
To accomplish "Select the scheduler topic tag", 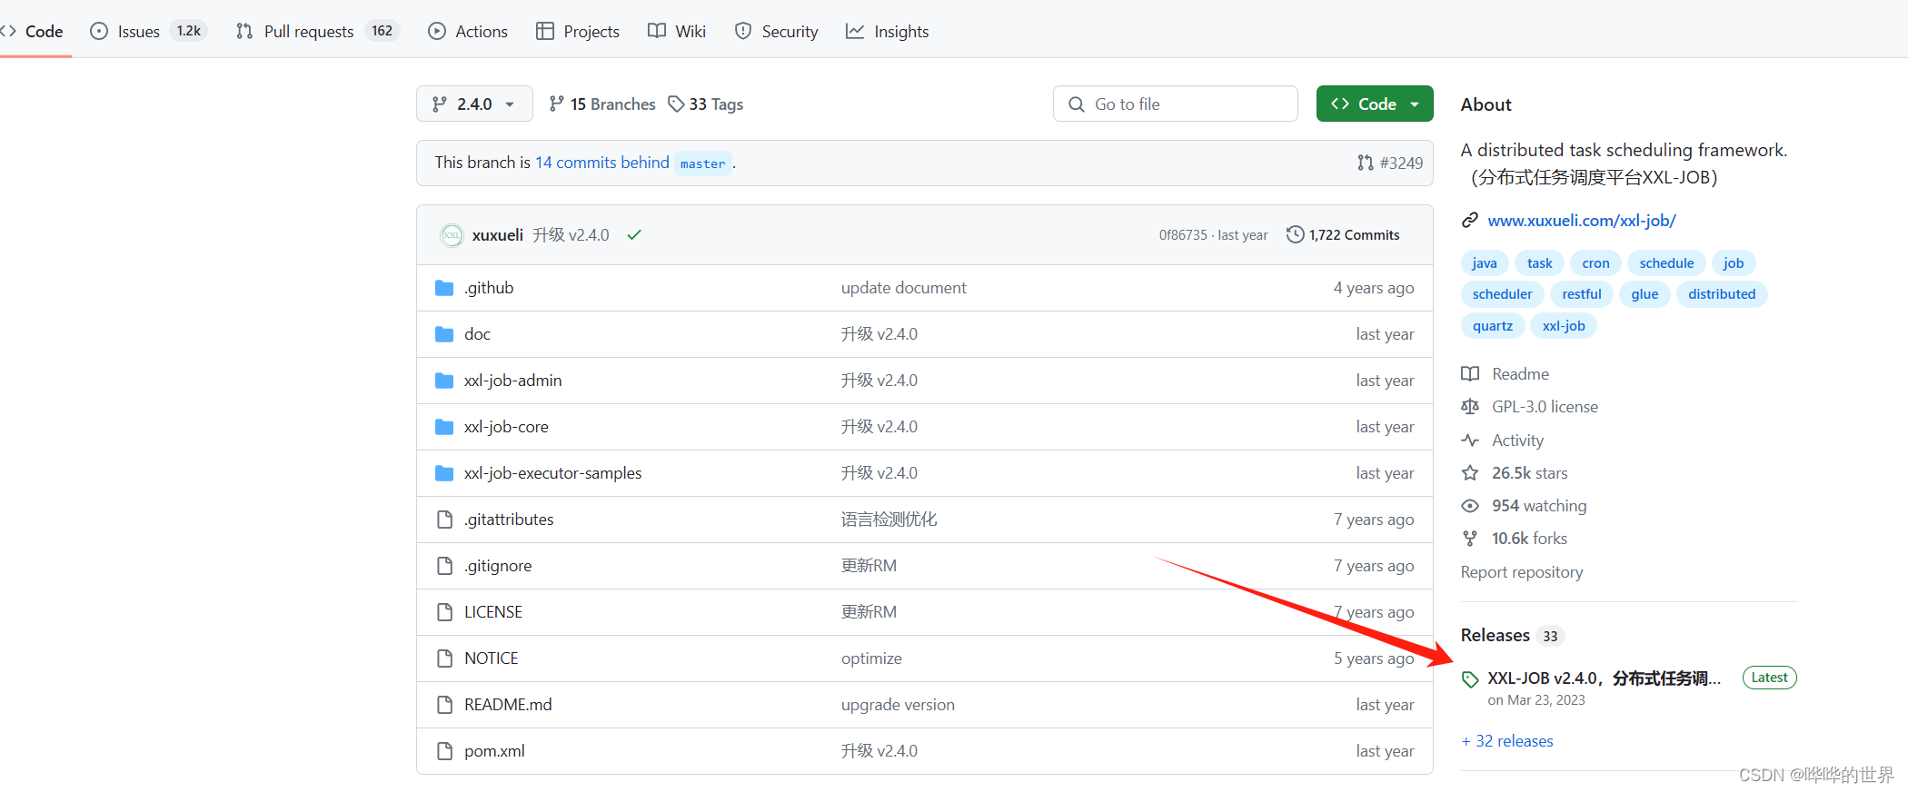I will tap(1503, 294).
